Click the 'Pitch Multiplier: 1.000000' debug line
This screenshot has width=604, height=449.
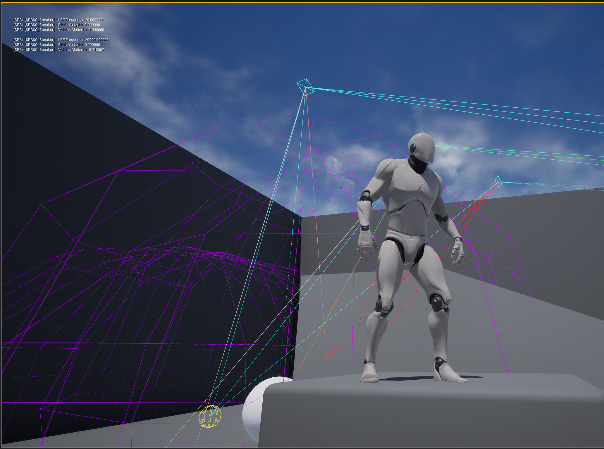click(57, 25)
